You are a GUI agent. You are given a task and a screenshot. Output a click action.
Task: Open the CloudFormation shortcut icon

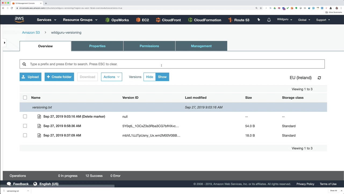(x=190, y=20)
